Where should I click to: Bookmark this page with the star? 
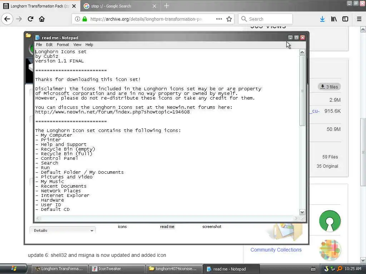229,19
